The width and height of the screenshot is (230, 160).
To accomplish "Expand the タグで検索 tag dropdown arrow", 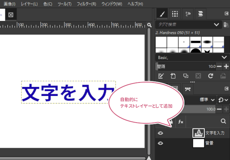I will (x=216, y=24).
